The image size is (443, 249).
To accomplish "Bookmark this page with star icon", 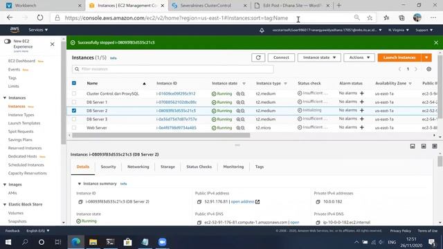I will pyautogui.click(x=370, y=18).
